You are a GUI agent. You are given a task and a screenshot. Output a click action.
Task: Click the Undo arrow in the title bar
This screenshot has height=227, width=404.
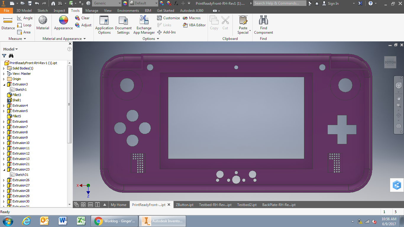(x=37, y=3)
